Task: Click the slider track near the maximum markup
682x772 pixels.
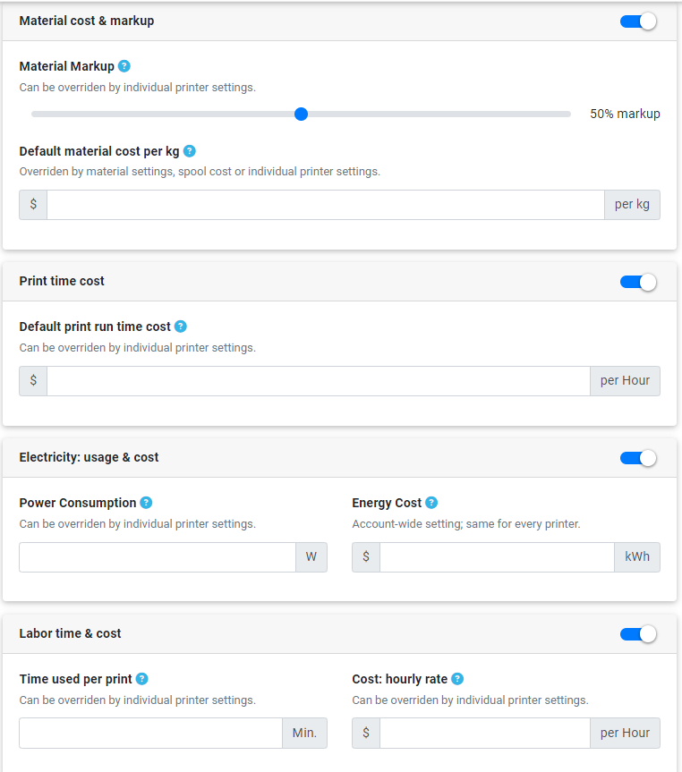Action: 562,115
